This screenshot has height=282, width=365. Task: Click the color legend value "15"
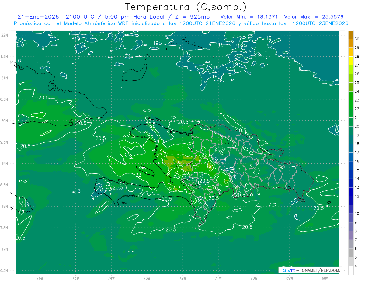pyautogui.click(x=357, y=170)
